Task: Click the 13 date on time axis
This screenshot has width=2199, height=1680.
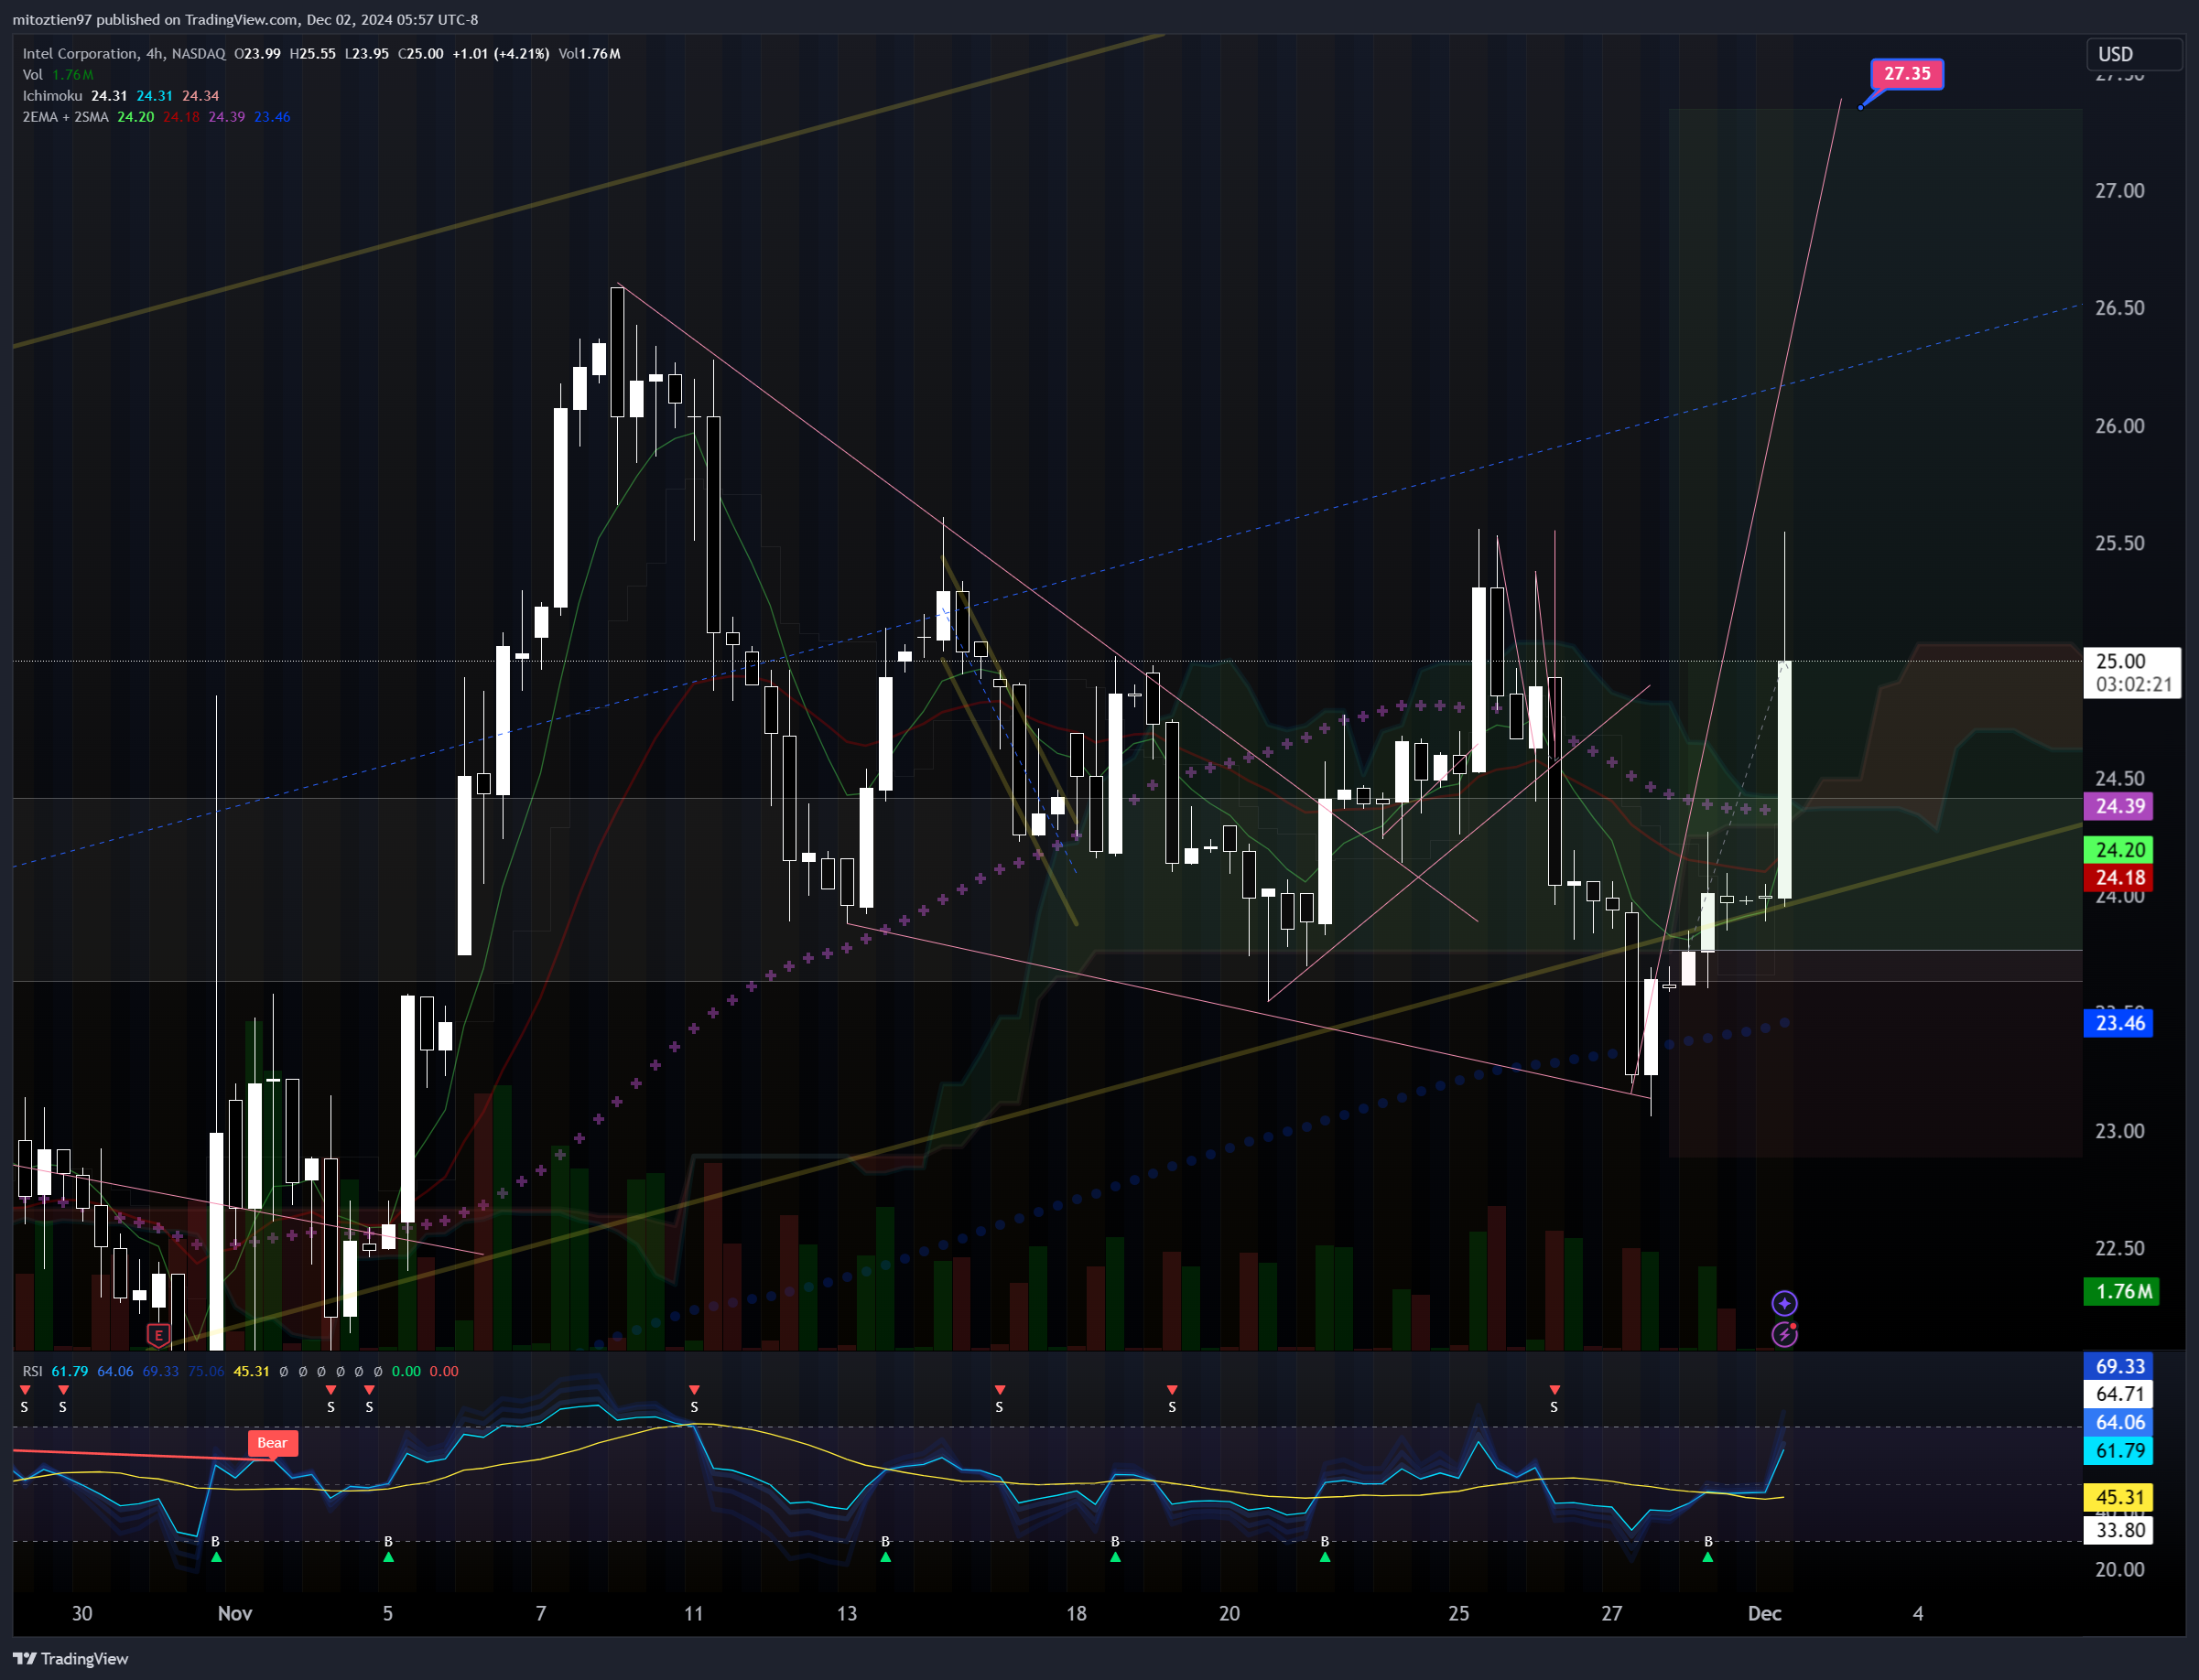Action: click(848, 1613)
